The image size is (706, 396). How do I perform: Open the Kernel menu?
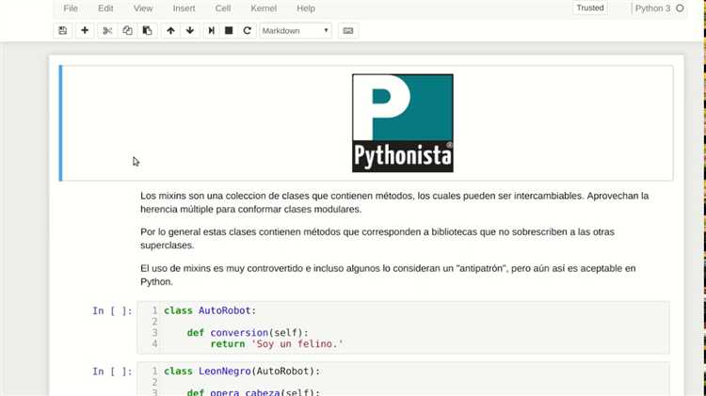click(x=264, y=8)
